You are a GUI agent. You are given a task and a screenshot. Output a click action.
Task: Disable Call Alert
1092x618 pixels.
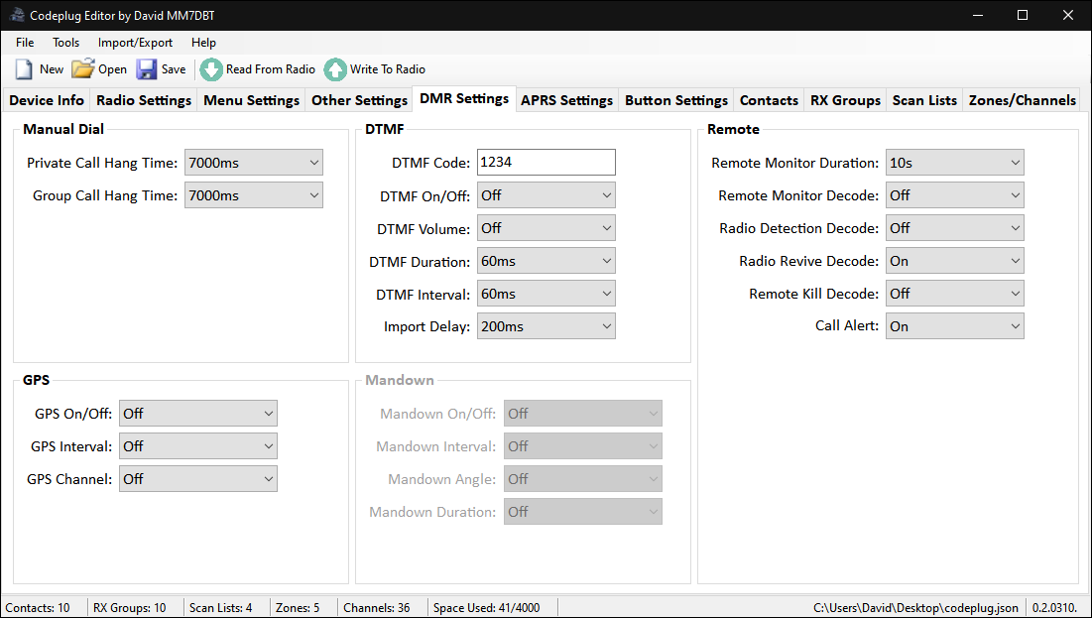(x=954, y=325)
